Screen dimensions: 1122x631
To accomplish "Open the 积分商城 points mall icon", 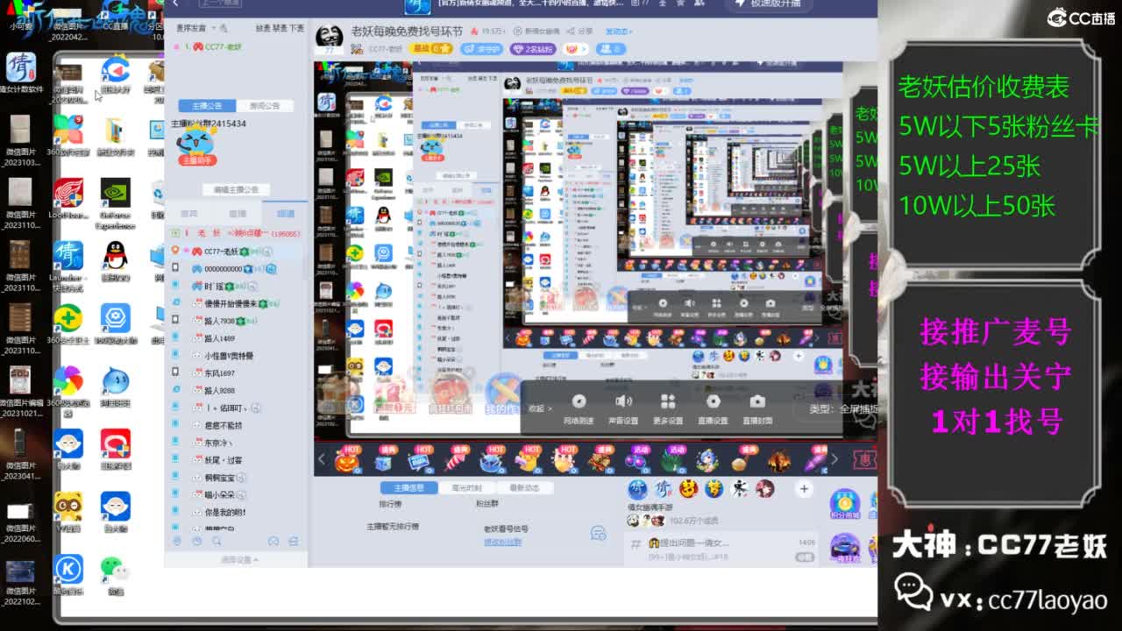I will 844,506.
